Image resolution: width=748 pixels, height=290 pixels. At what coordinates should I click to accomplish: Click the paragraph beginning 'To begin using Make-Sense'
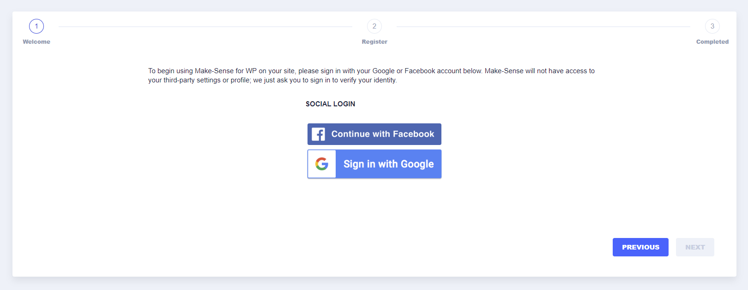[371, 75]
